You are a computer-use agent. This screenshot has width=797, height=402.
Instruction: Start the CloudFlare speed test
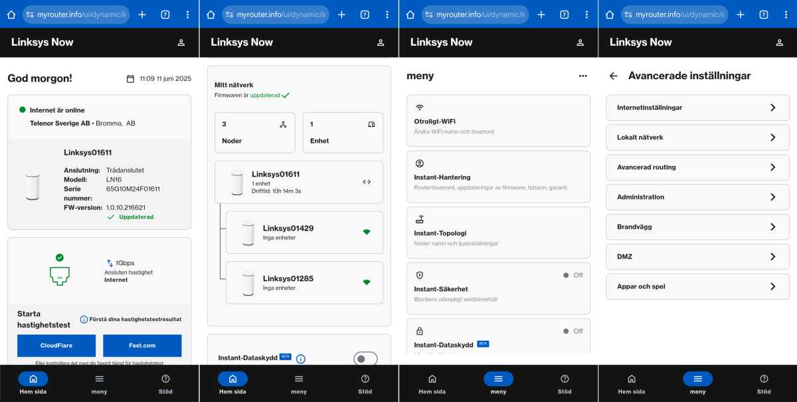(x=56, y=346)
